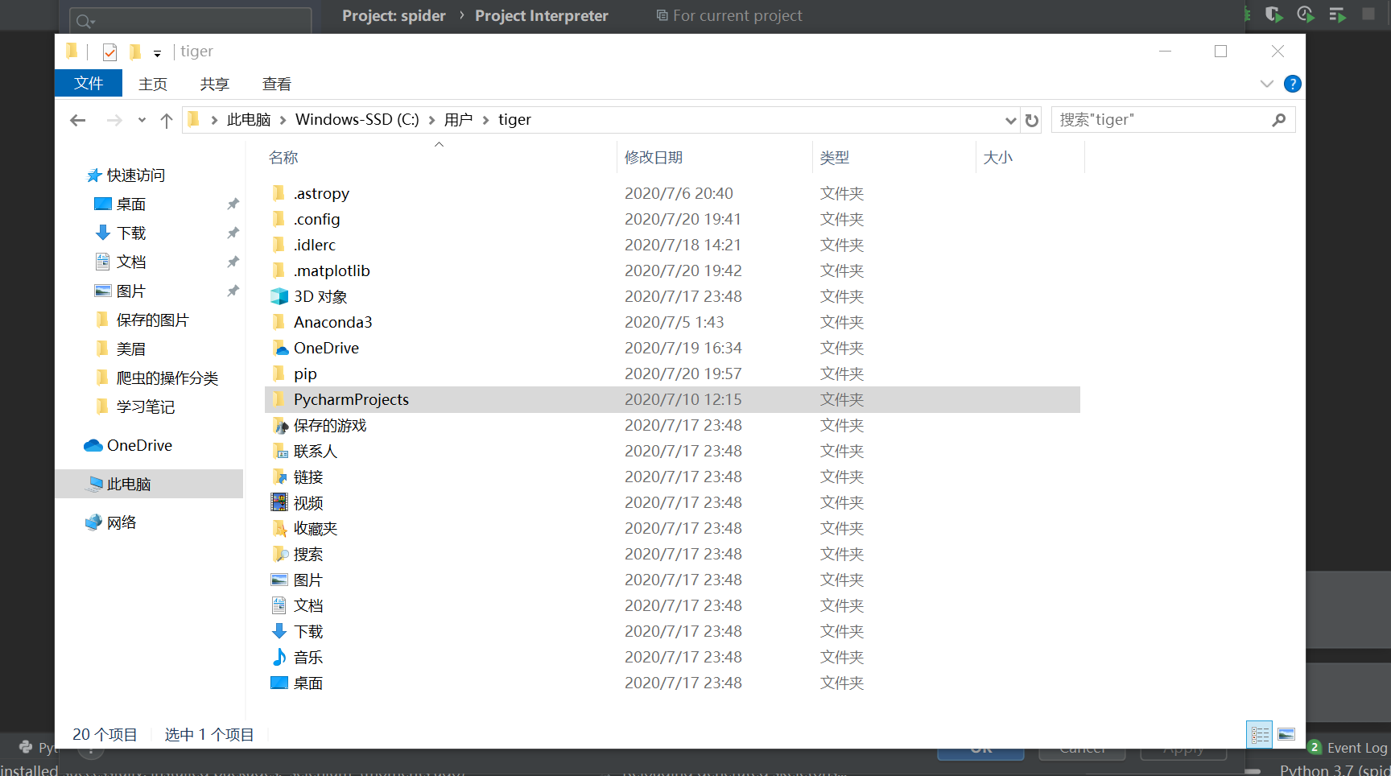Click the .astropy folder icon
Image resolution: width=1391 pixels, height=776 pixels.
279,193
